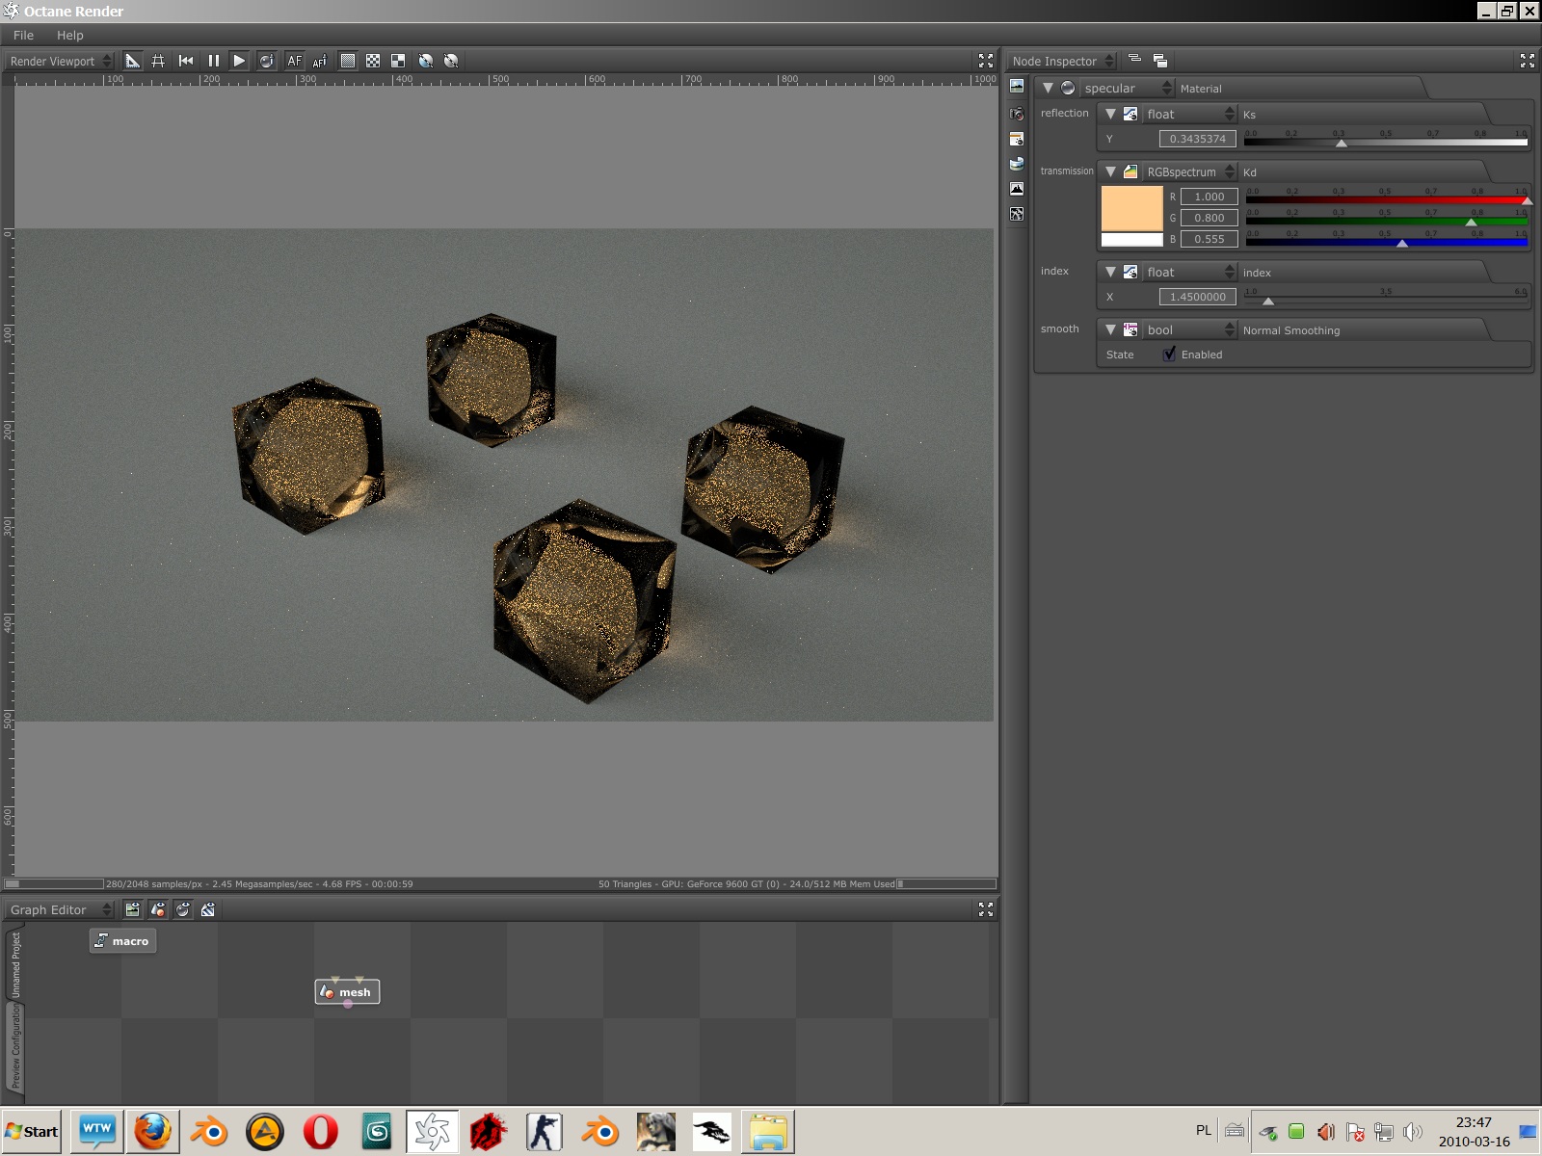This screenshot has width=1542, height=1156.
Task: Uncheck the Normal Smoothing Enabled checkbox
Action: click(x=1169, y=355)
